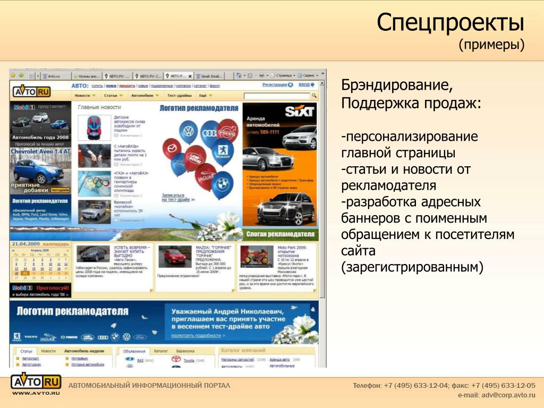Switch to the Avto.ru browser tab
544x408 pixels.
click(x=56, y=76)
